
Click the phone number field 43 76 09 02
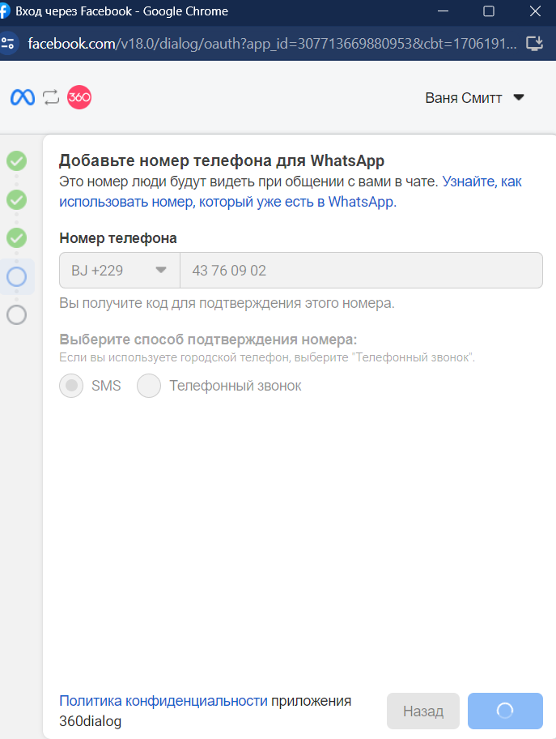[x=361, y=271]
